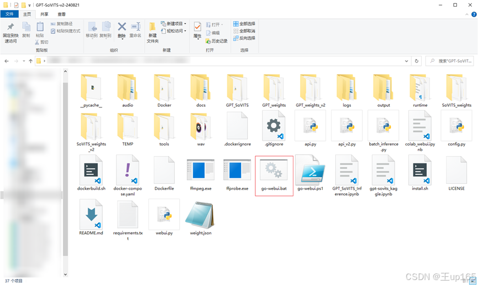
Task: Select the webui.py Python file
Action: 164,217
